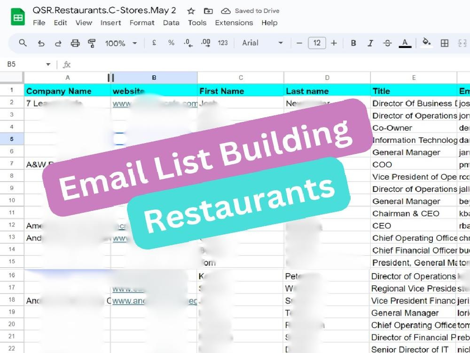This screenshot has width=470, height=353.
Task: Open the fill color picker
Action: pos(426,43)
